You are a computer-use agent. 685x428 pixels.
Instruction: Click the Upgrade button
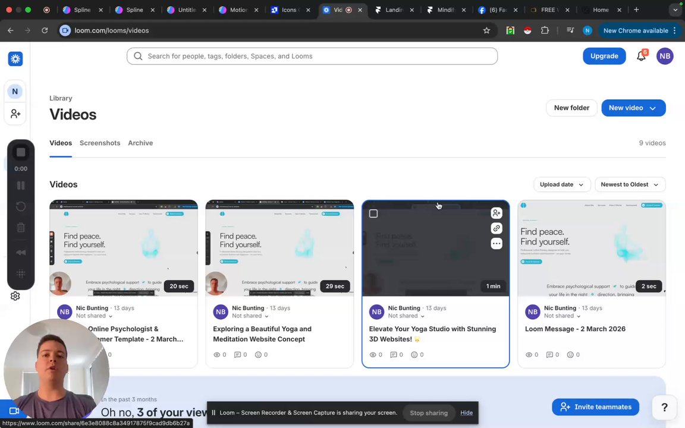pyautogui.click(x=604, y=56)
